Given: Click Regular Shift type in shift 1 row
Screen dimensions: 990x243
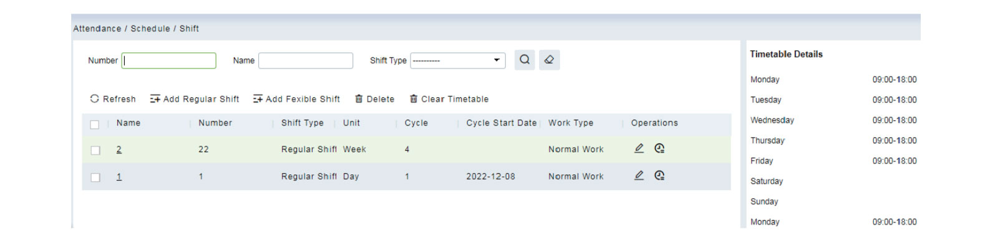Looking at the screenshot, I should tap(309, 177).
